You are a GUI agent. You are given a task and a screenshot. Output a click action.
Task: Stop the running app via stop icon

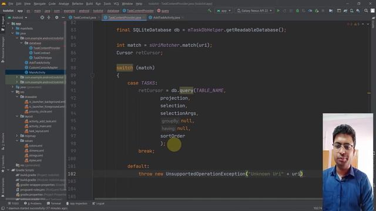[x=323, y=11]
